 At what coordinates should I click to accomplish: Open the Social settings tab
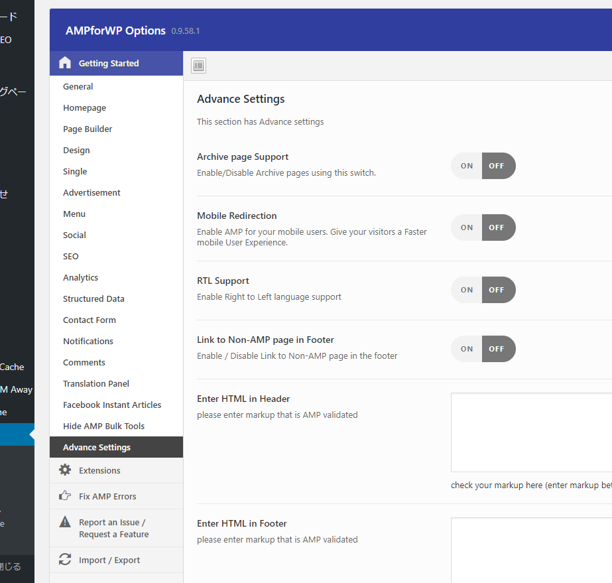(x=116, y=235)
